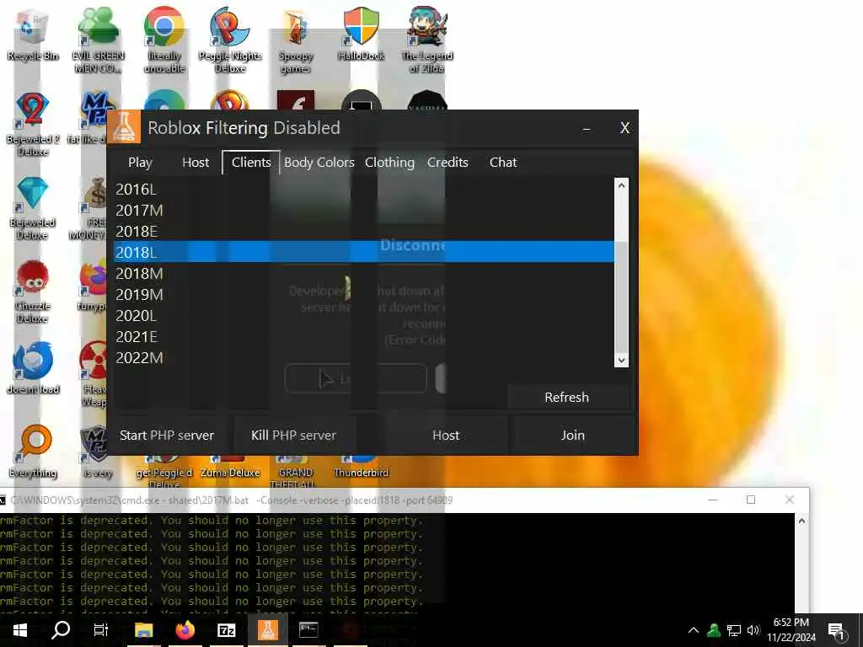Click the Roblox Filtering Disabled flask logo

[124, 127]
